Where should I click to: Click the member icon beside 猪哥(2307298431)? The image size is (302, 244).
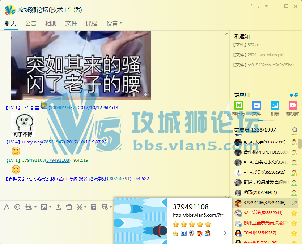[x=294, y=192]
